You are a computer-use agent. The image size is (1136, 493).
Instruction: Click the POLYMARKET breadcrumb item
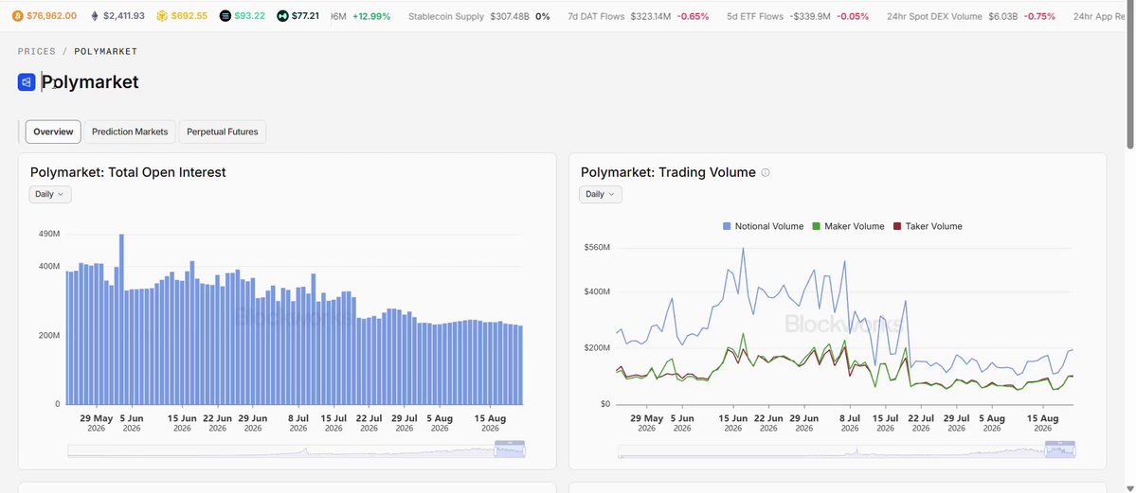click(106, 51)
